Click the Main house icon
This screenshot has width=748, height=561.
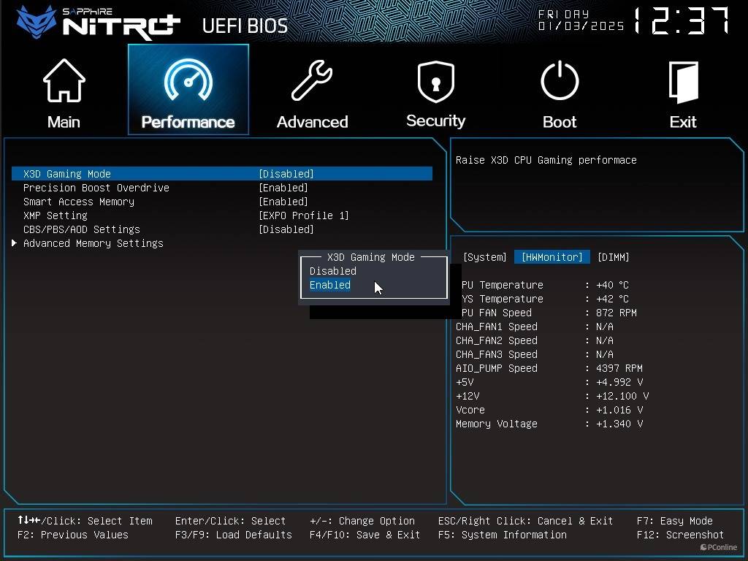click(x=64, y=81)
